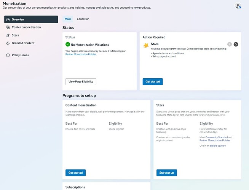Click the gold star icon under Action Required
The width and height of the screenshot is (249, 190).
click(146, 46)
